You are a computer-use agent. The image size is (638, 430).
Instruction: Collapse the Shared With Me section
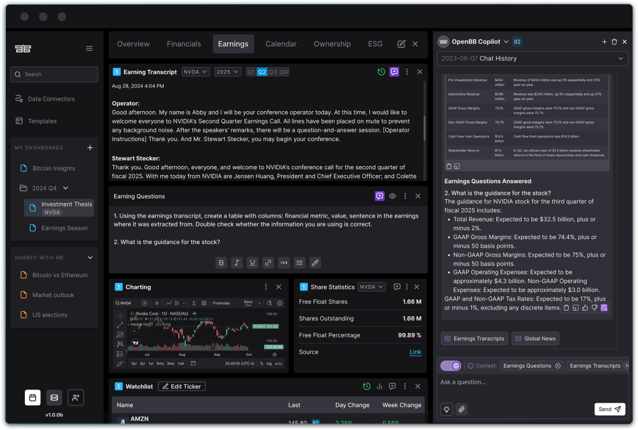coord(90,258)
